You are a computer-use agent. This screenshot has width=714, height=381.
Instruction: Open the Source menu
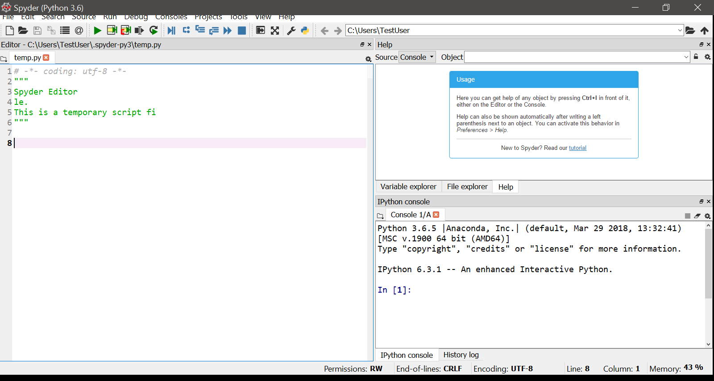tap(84, 17)
